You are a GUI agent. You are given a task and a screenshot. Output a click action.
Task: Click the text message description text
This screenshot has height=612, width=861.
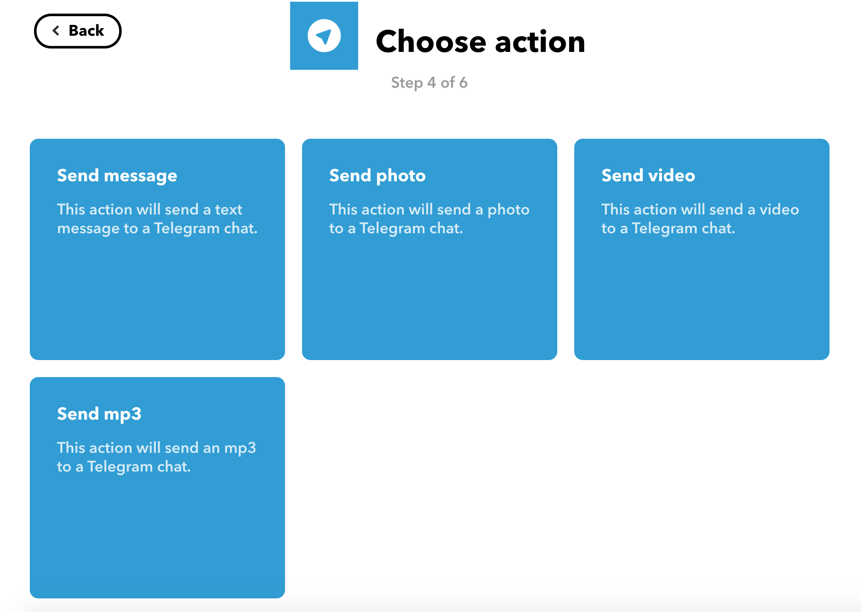click(157, 219)
